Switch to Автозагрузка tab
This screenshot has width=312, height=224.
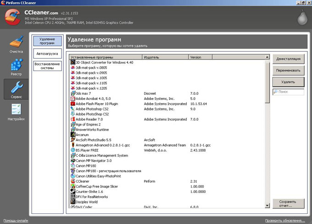point(47,54)
